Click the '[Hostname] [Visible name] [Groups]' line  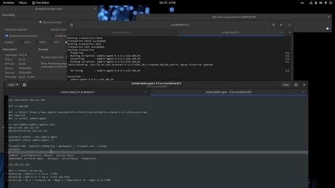[52, 159]
